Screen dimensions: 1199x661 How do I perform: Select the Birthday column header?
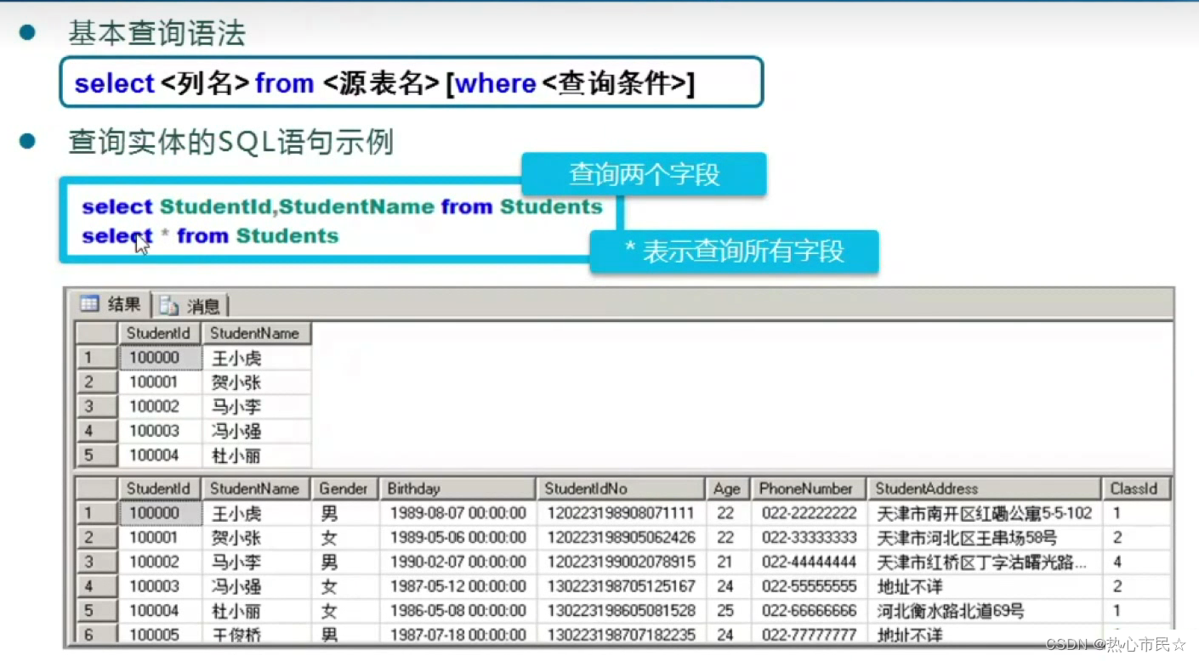(457, 489)
